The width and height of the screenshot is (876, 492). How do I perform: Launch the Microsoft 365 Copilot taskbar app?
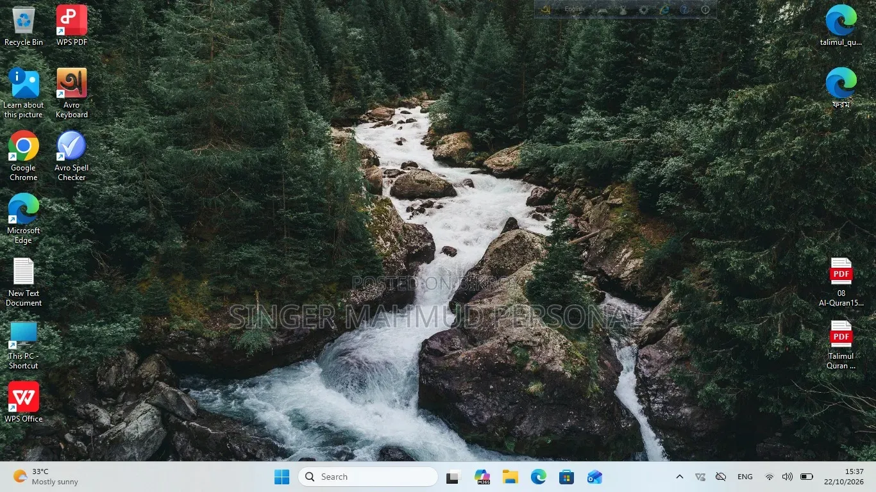pos(482,477)
